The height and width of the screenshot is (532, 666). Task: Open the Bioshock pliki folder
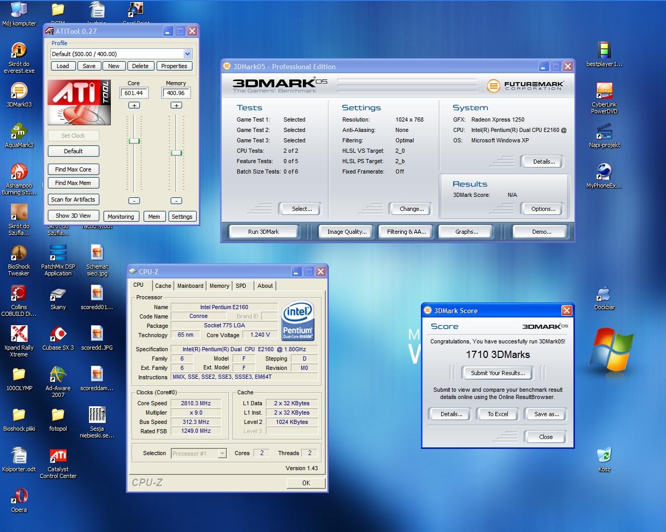19,419
